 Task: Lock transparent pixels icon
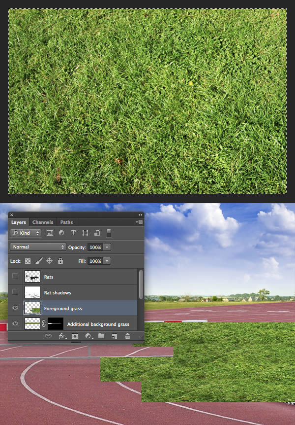pos(28,261)
